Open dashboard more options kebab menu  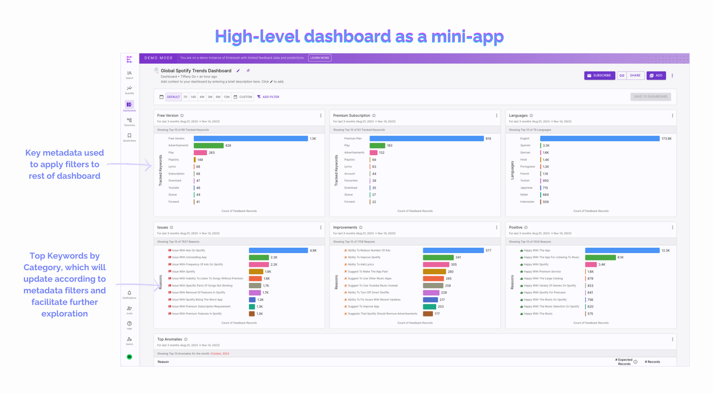click(672, 75)
